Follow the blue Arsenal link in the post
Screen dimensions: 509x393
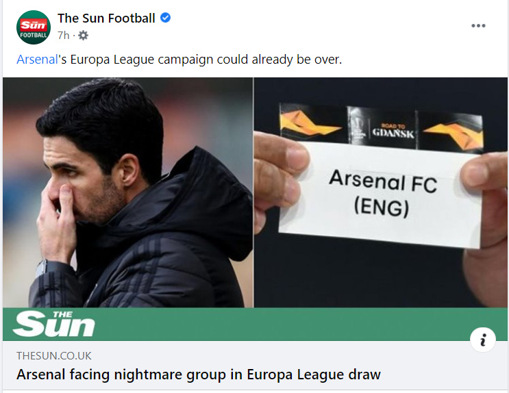point(37,60)
